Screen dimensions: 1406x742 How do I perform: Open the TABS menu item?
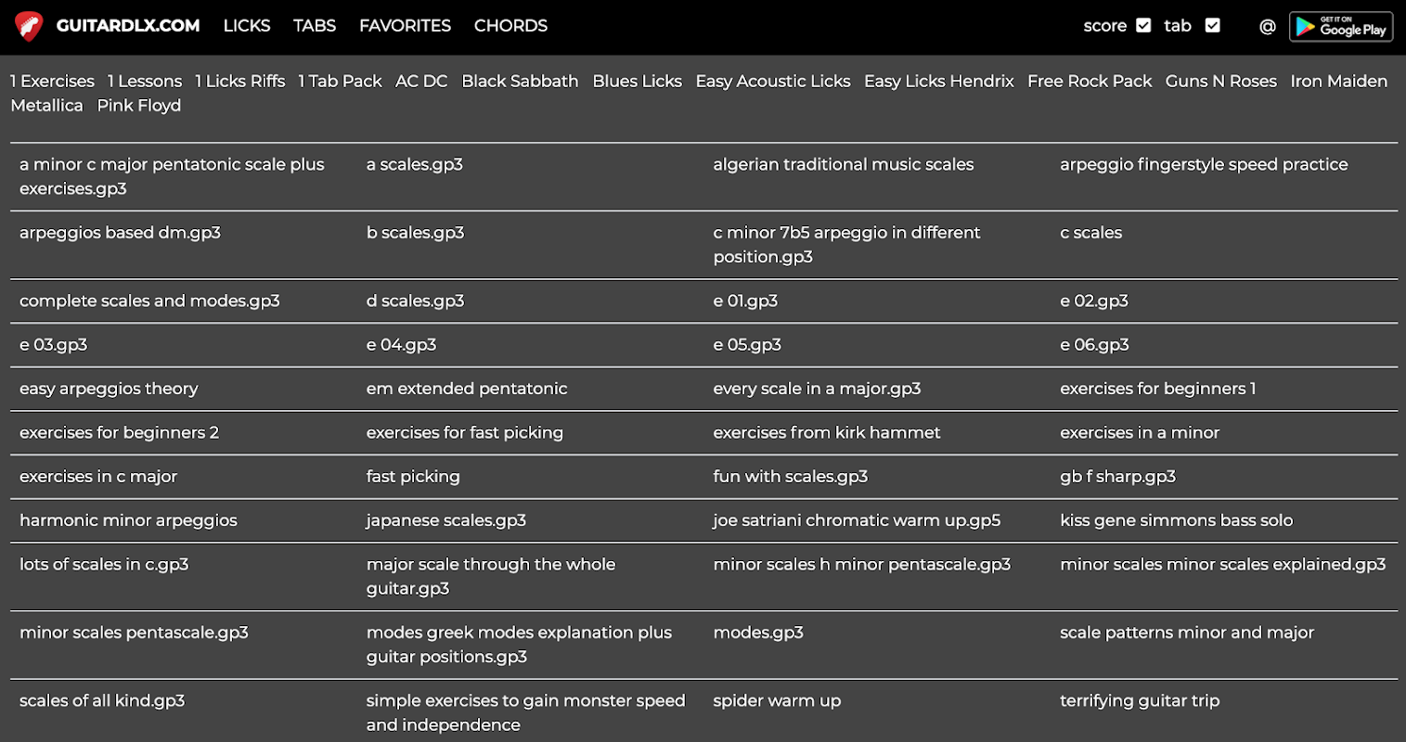(315, 26)
